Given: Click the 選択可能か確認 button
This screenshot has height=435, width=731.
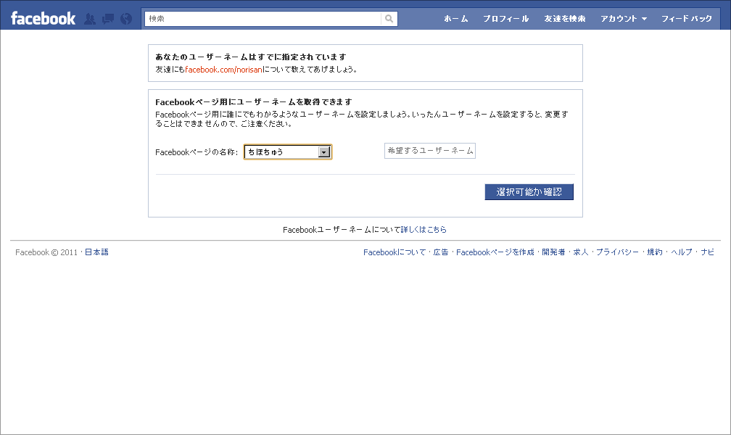Looking at the screenshot, I should (x=529, y=191).
